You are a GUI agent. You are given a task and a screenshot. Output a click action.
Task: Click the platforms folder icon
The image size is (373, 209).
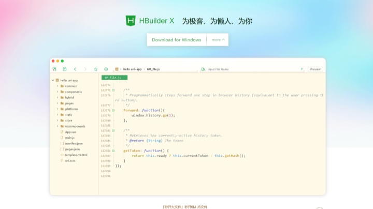[62, 109]
